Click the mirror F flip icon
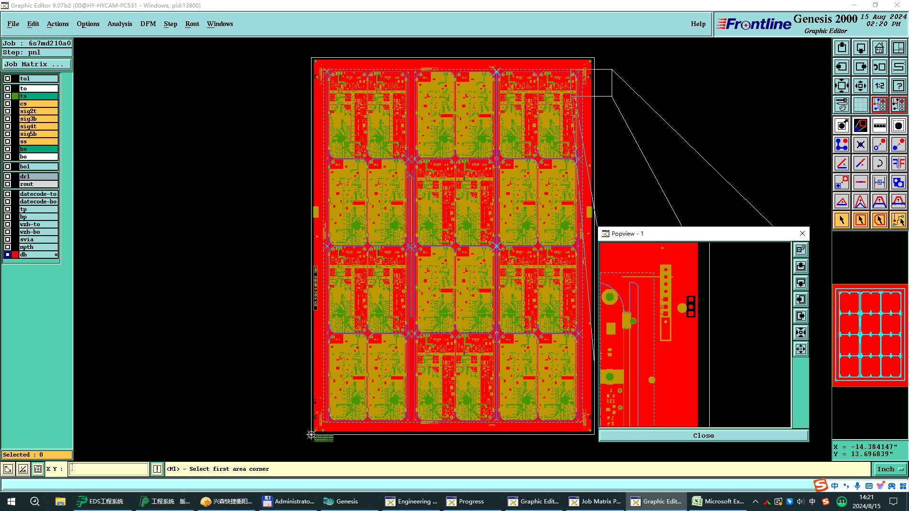This screenshot has width=909, height=511. click(x=898, y=163)
